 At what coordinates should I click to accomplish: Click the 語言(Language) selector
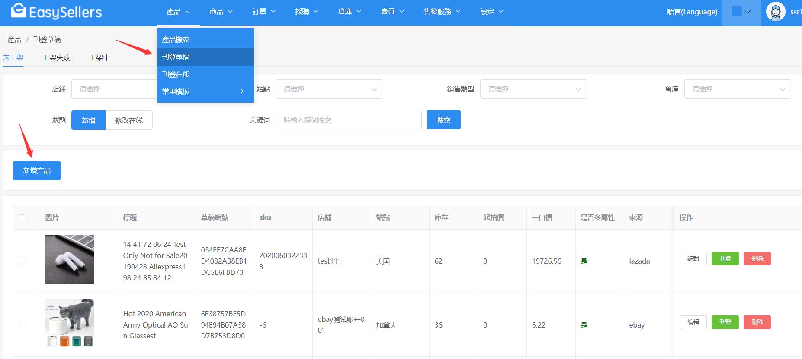(692, 12)
